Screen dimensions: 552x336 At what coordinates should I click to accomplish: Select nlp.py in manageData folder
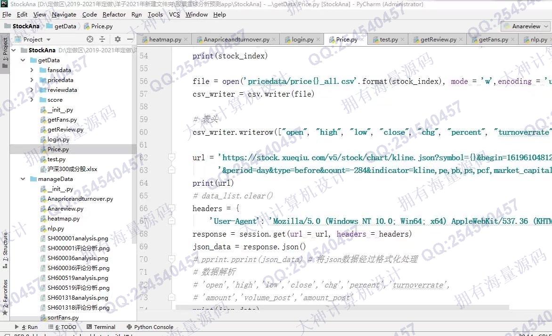tap(56, 228)
